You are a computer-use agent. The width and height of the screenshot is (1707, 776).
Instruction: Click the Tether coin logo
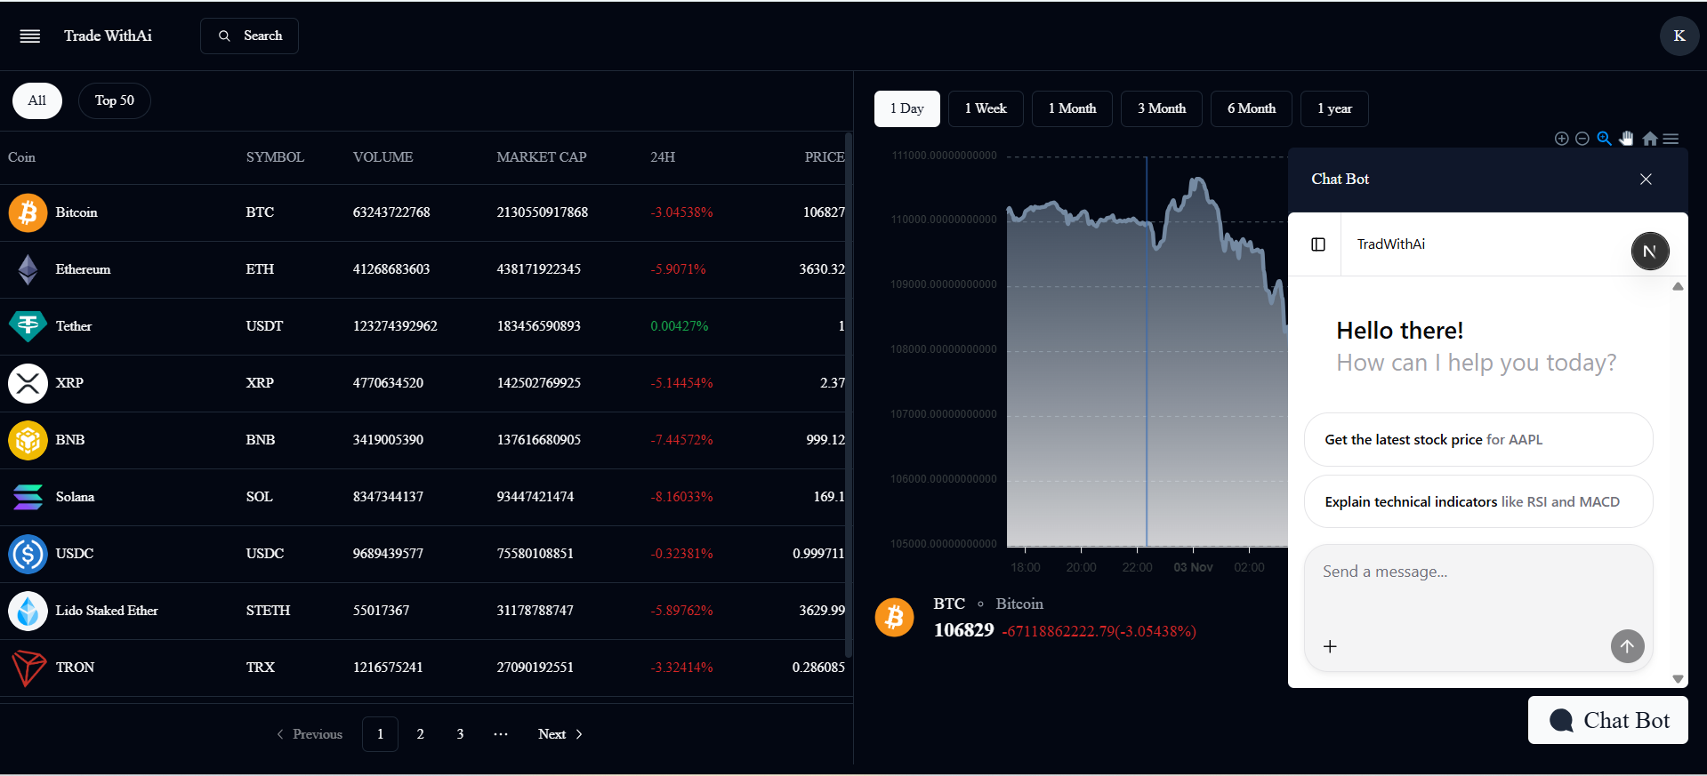point(28,326)
